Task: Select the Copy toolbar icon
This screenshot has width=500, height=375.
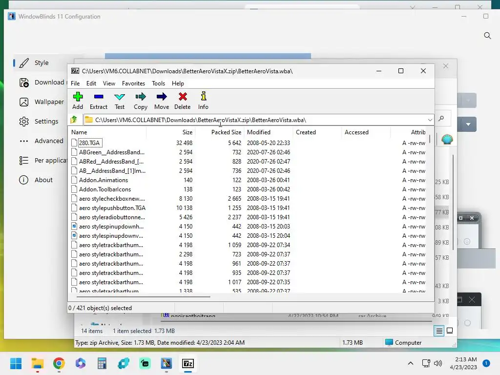Action: click(x=141, y=101)
